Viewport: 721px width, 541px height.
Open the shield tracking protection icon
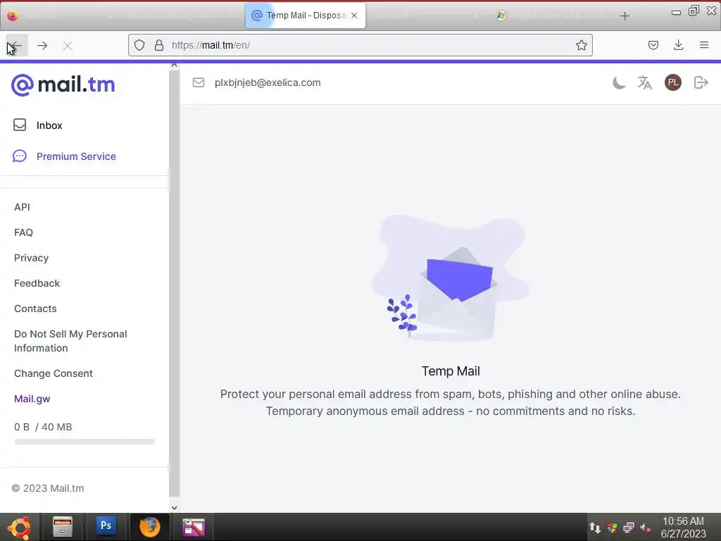click(x=139, y=45)
